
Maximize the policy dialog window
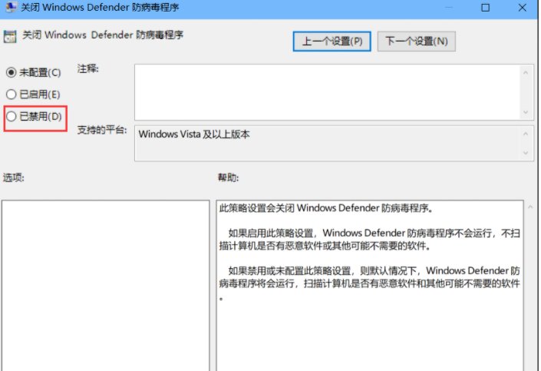pyautogui.click(x=486, y=7)
